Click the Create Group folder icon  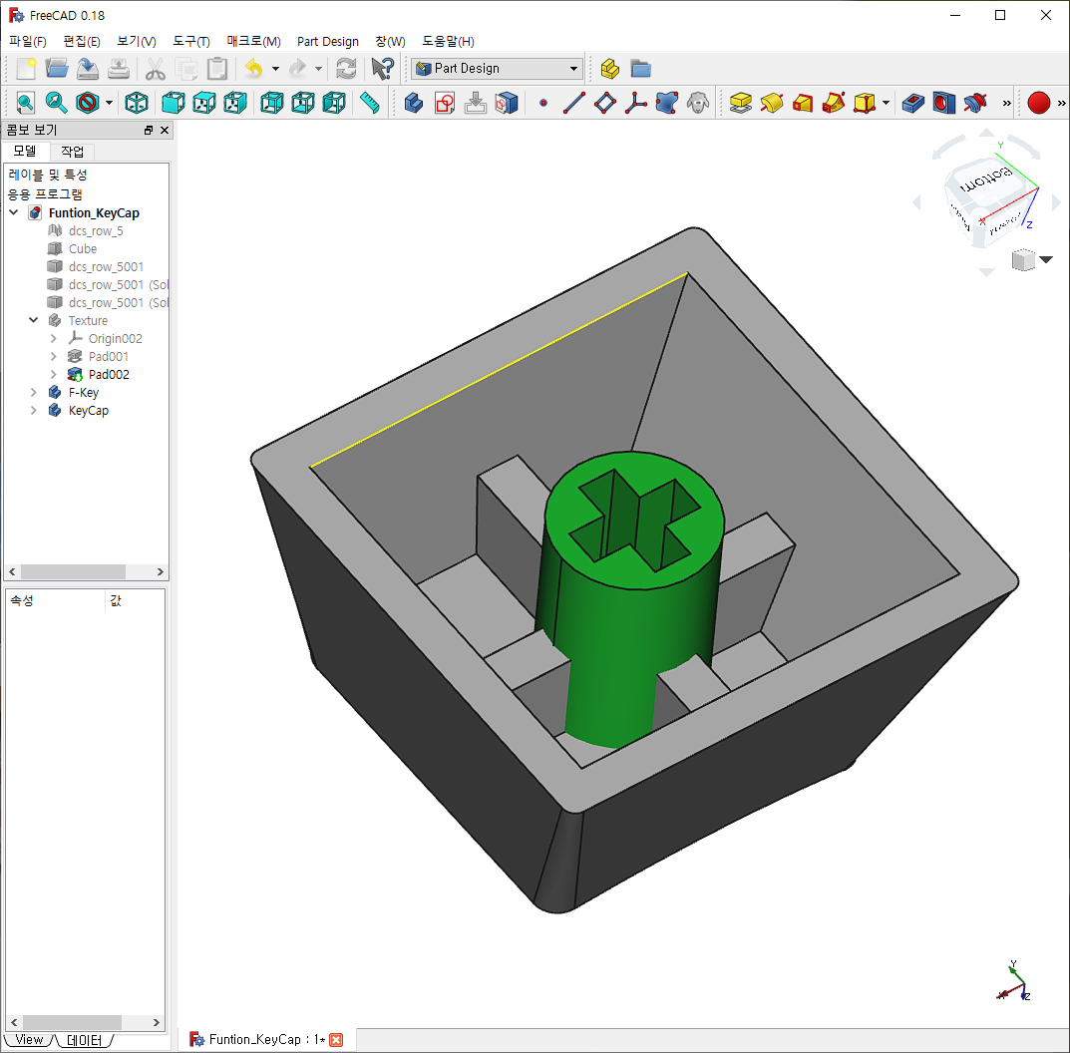(x=641, y=69)
